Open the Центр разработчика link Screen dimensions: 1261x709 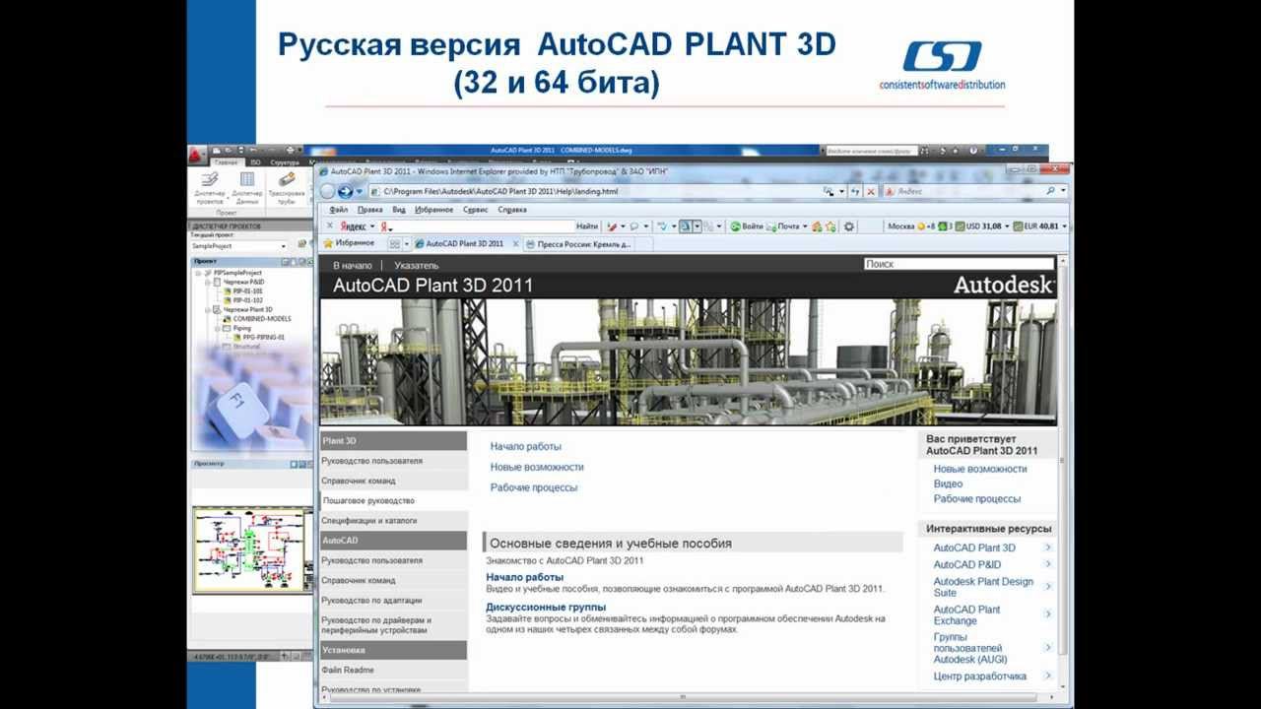(x=980, y=677)
